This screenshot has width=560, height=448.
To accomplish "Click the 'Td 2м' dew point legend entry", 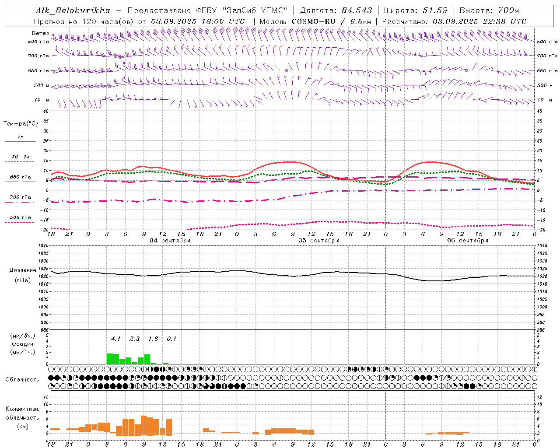I will point(21,157).
